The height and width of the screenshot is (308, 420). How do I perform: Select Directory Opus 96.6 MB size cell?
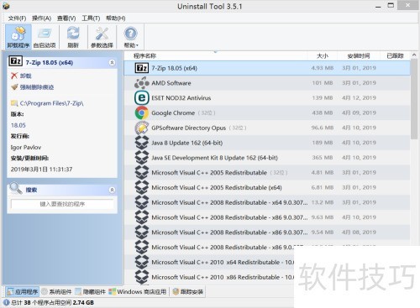323,128
